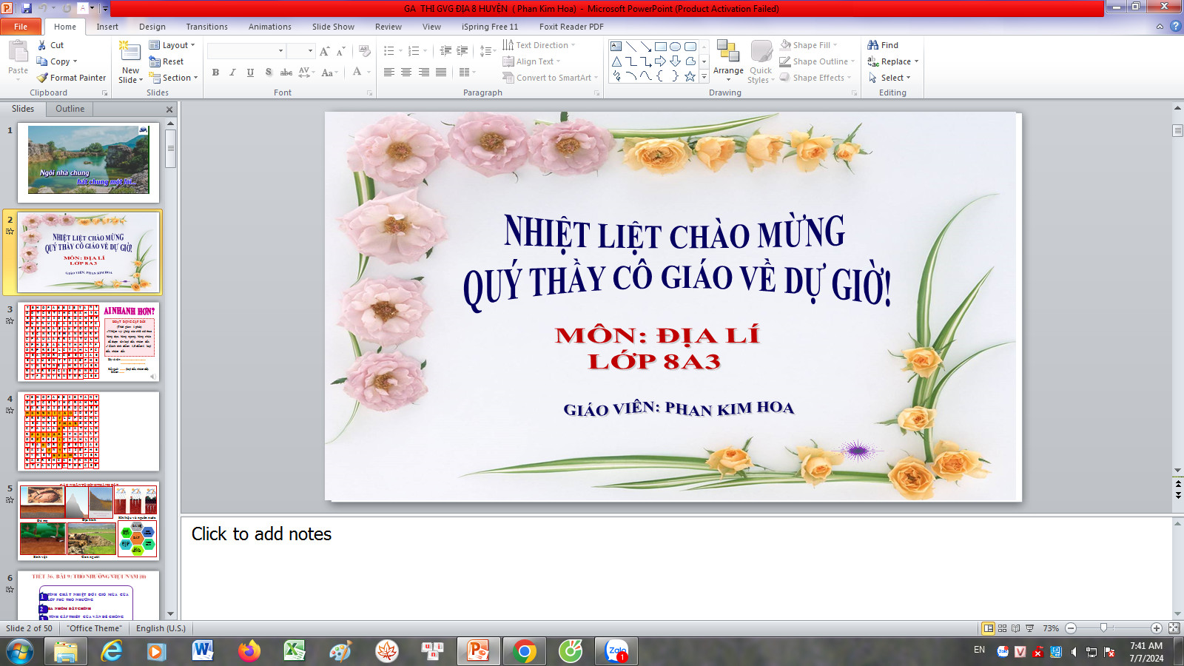The height and width of the screenshot is (666, 1184).
Task: Change character spacing icon
Action: coord(307,73)
